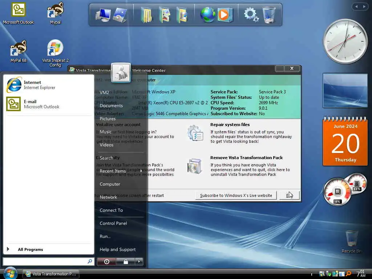Select the MyPal 68 desktop shortcut
372x279 pixels.
pyautogui.click(x=18, y=51)
